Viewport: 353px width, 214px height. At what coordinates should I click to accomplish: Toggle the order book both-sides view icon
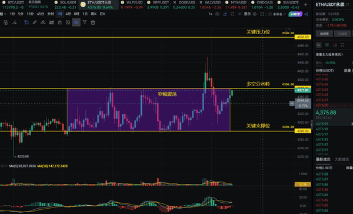pos(319,45)
